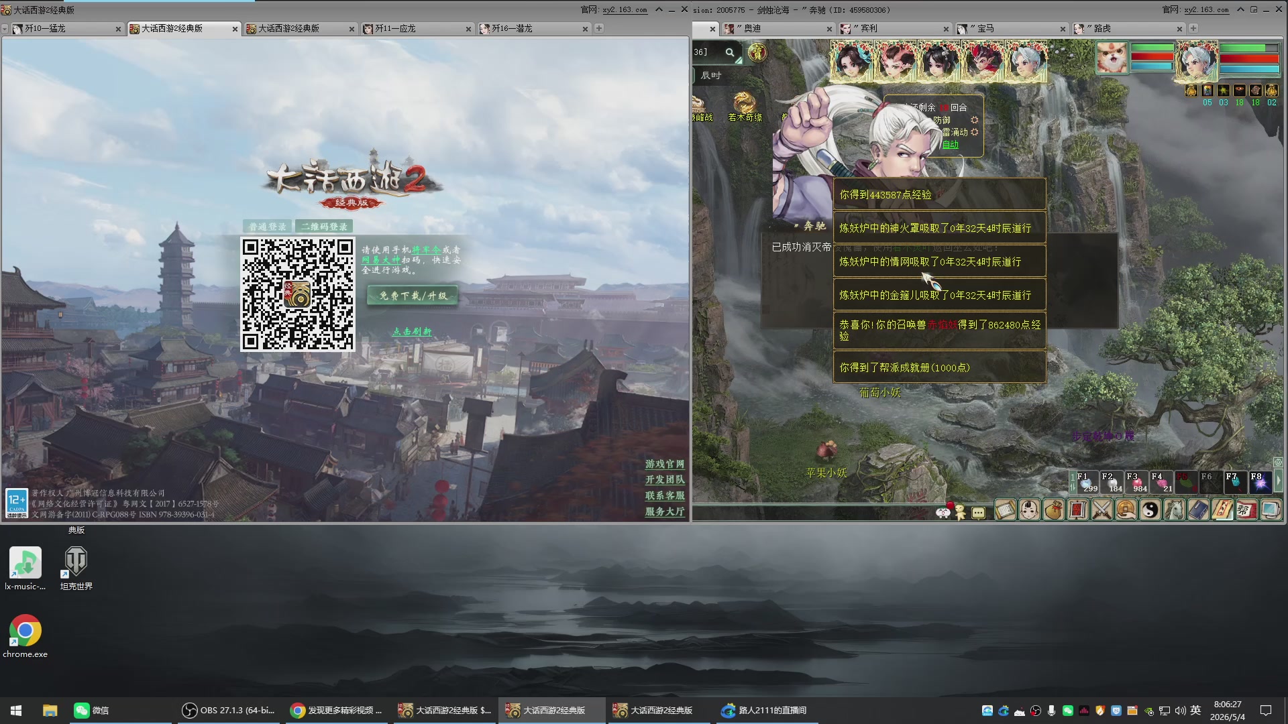Open the 游戏官网 link
Viewport: 1288px width, 724px height.
tap(665, 464)
